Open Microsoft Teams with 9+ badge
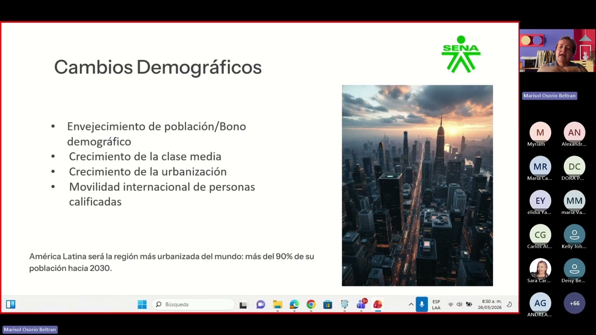This screenshot has height=335, width=596. coord(361,304)
